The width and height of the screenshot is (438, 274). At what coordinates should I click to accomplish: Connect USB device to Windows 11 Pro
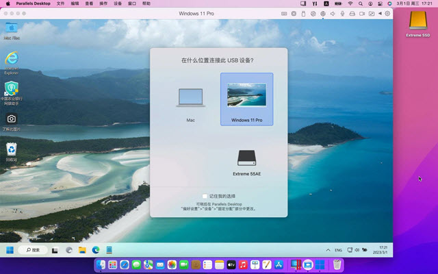click(246, 99)
